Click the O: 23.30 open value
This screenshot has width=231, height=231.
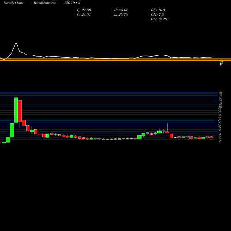pyautogui.click(x=84, y=10)
